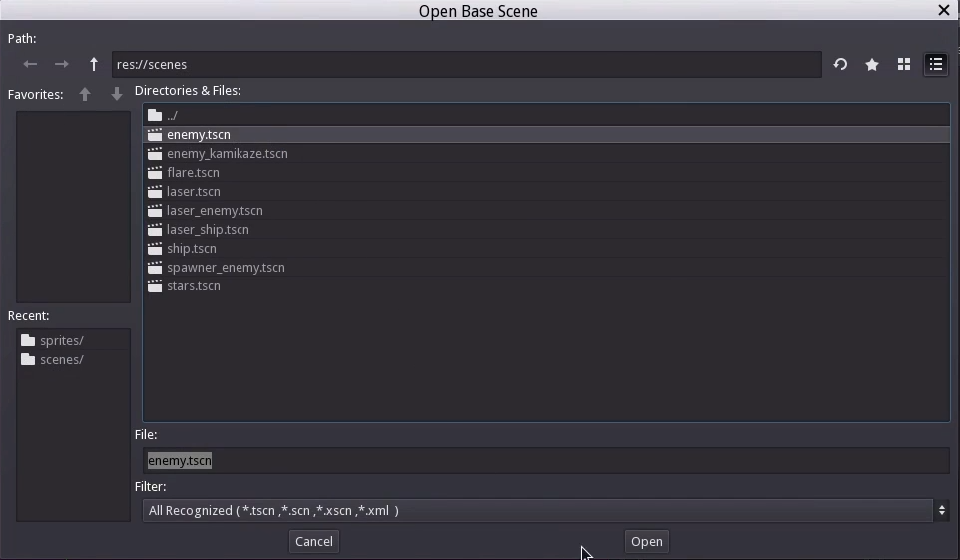Click the Open button
Screen dimensions: 960x560
tap(647, 542)
